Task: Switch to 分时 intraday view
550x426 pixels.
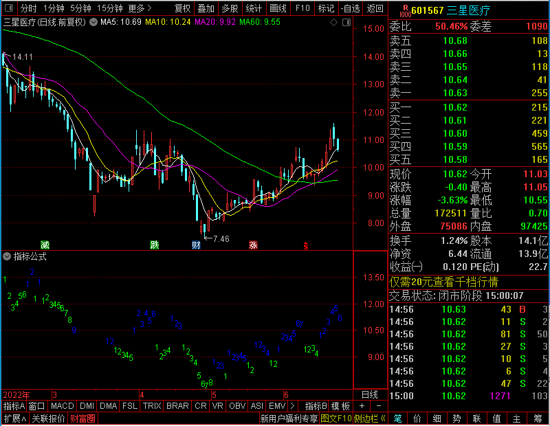Action: point(28,8)
